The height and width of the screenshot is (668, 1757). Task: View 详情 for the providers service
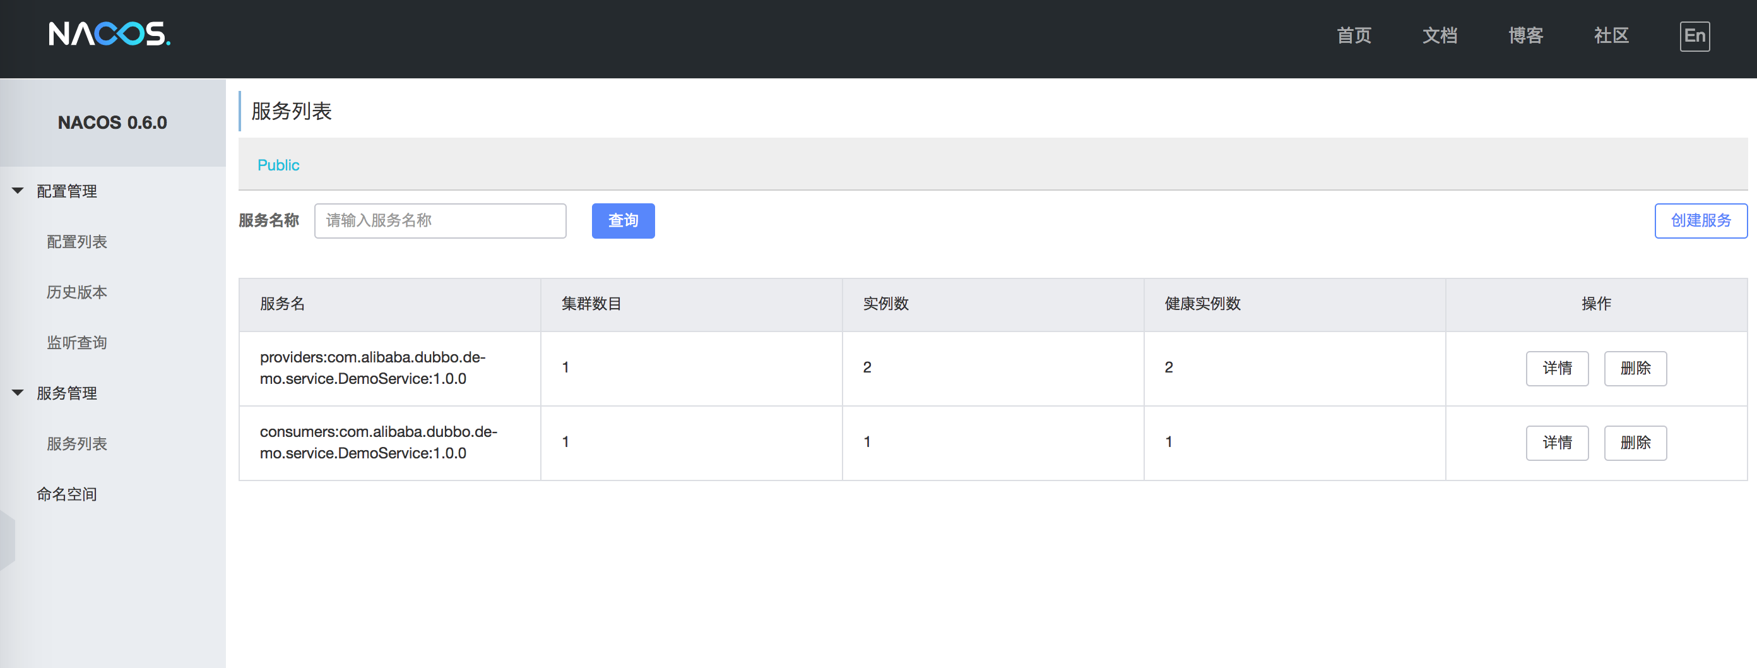(1557, 369)
